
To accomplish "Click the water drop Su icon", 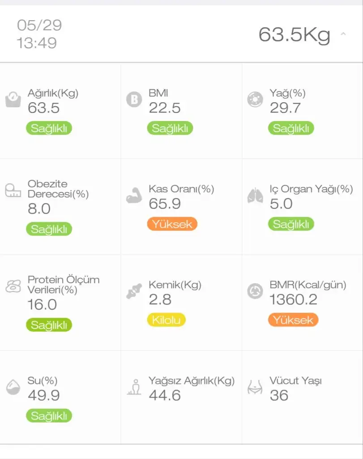I will pyautogui.click(x=13, y=387).
